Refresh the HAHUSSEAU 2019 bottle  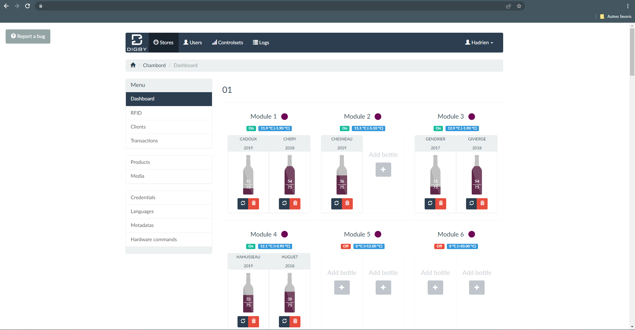click(x=243, y=321)
